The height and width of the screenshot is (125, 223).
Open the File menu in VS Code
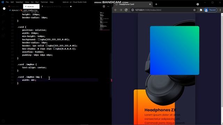[x=7, y=2]
